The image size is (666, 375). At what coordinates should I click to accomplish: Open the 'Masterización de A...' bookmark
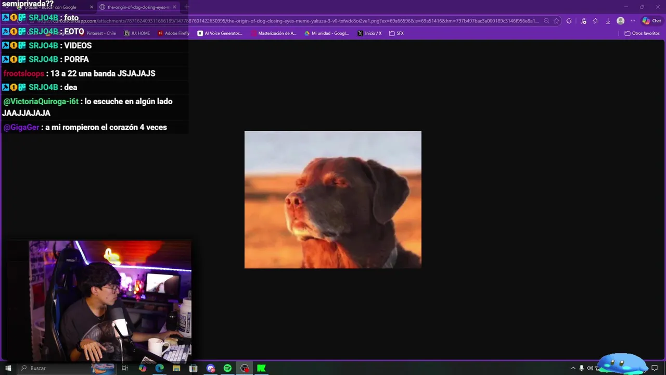(x=274, y=33)
